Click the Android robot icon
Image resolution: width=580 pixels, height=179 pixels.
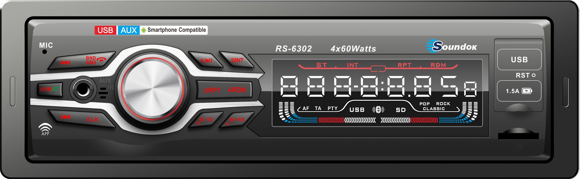pos(144,30)
